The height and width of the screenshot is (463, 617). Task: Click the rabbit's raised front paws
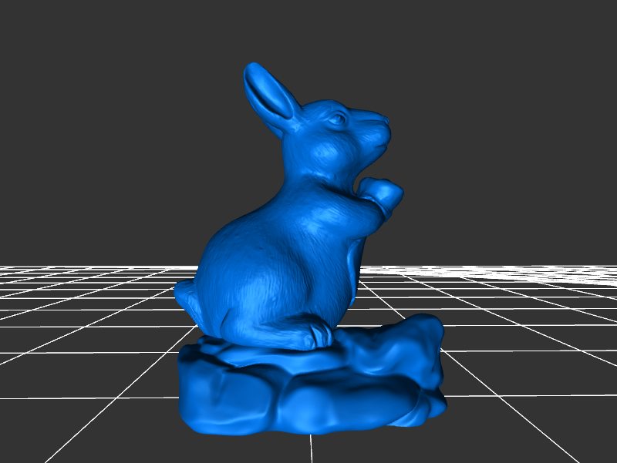click(382, 193)
